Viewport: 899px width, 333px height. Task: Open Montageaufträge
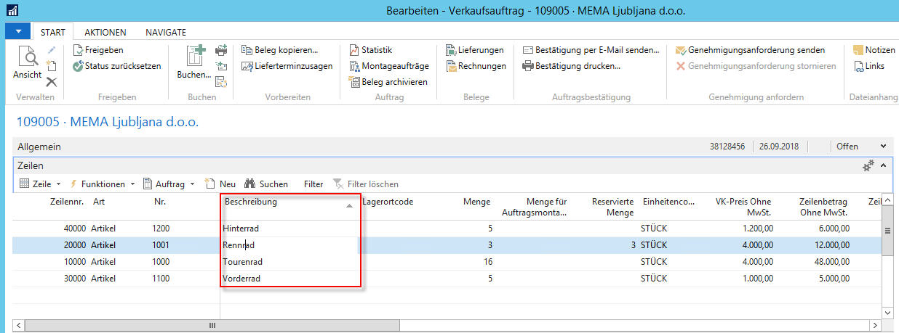pos(388,66)
